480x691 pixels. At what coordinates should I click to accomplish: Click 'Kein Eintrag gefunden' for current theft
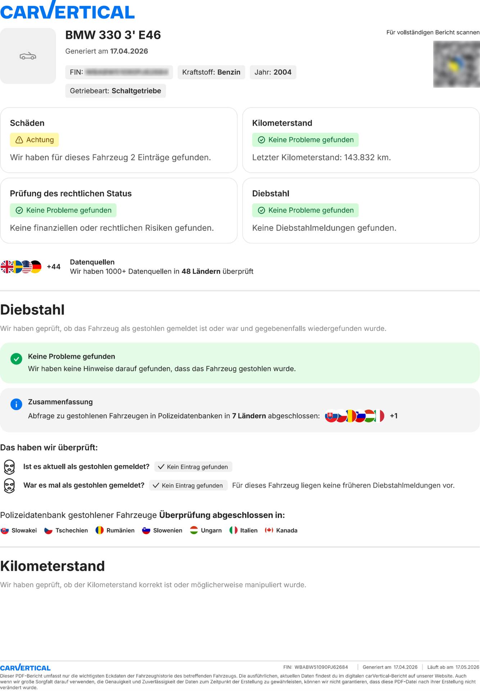pyautogui.click(x=193, y=467)
